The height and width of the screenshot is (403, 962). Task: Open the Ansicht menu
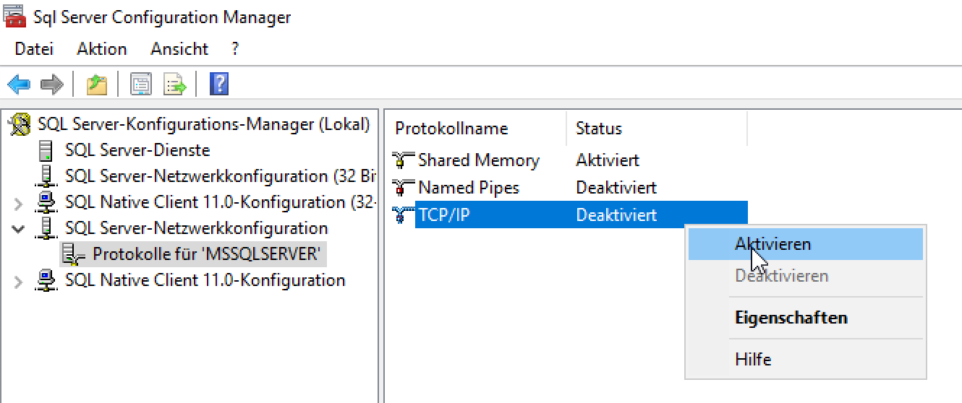click(179, 49)
